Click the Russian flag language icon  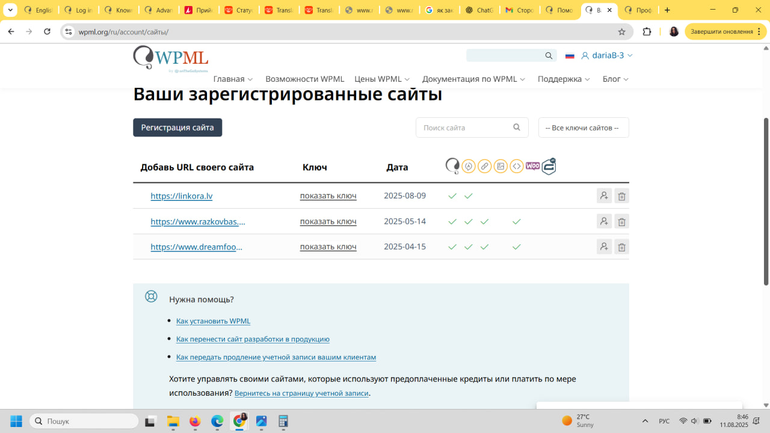click(x=570, y=56)
